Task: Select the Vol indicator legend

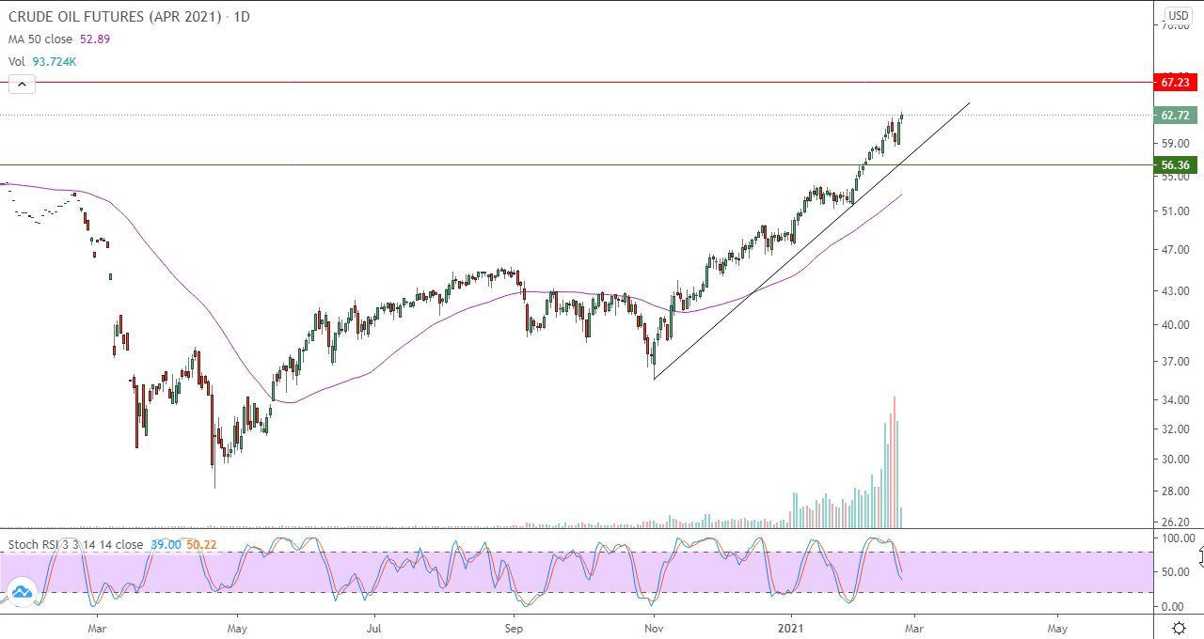Action: [17, 62]
